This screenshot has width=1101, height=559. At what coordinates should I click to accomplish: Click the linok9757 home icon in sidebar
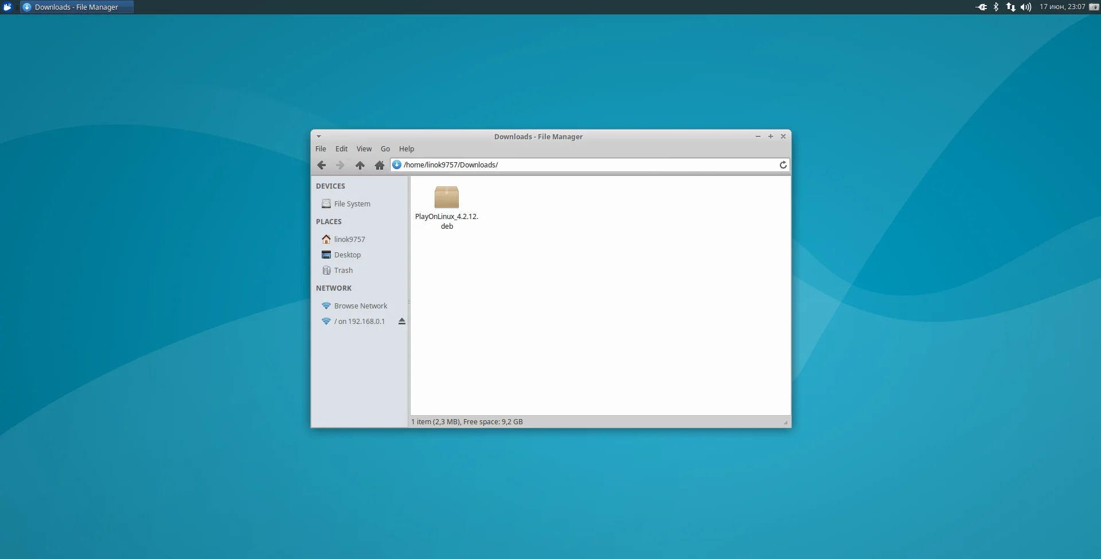[x=326, y=239]
